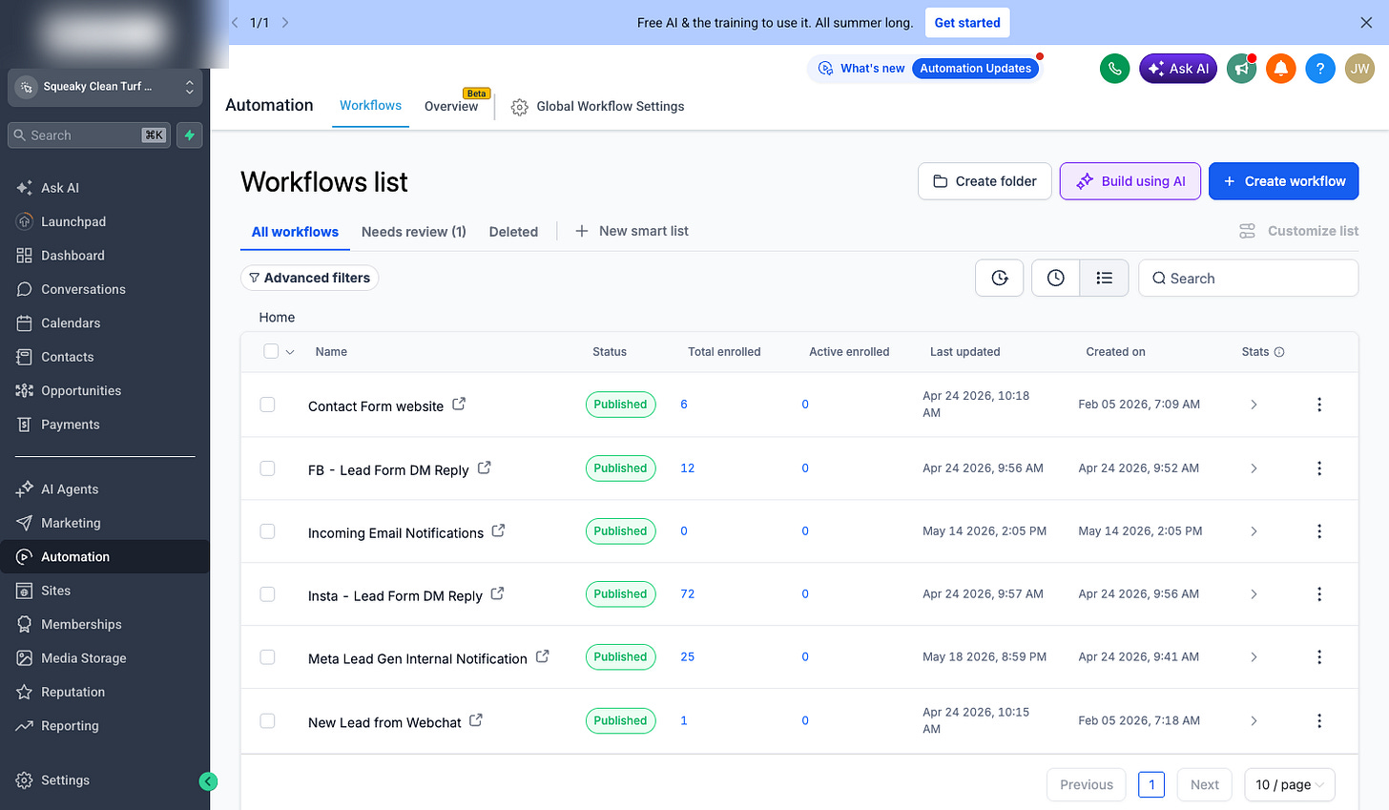Open the Needs review (1) tab

coord(414,232)
